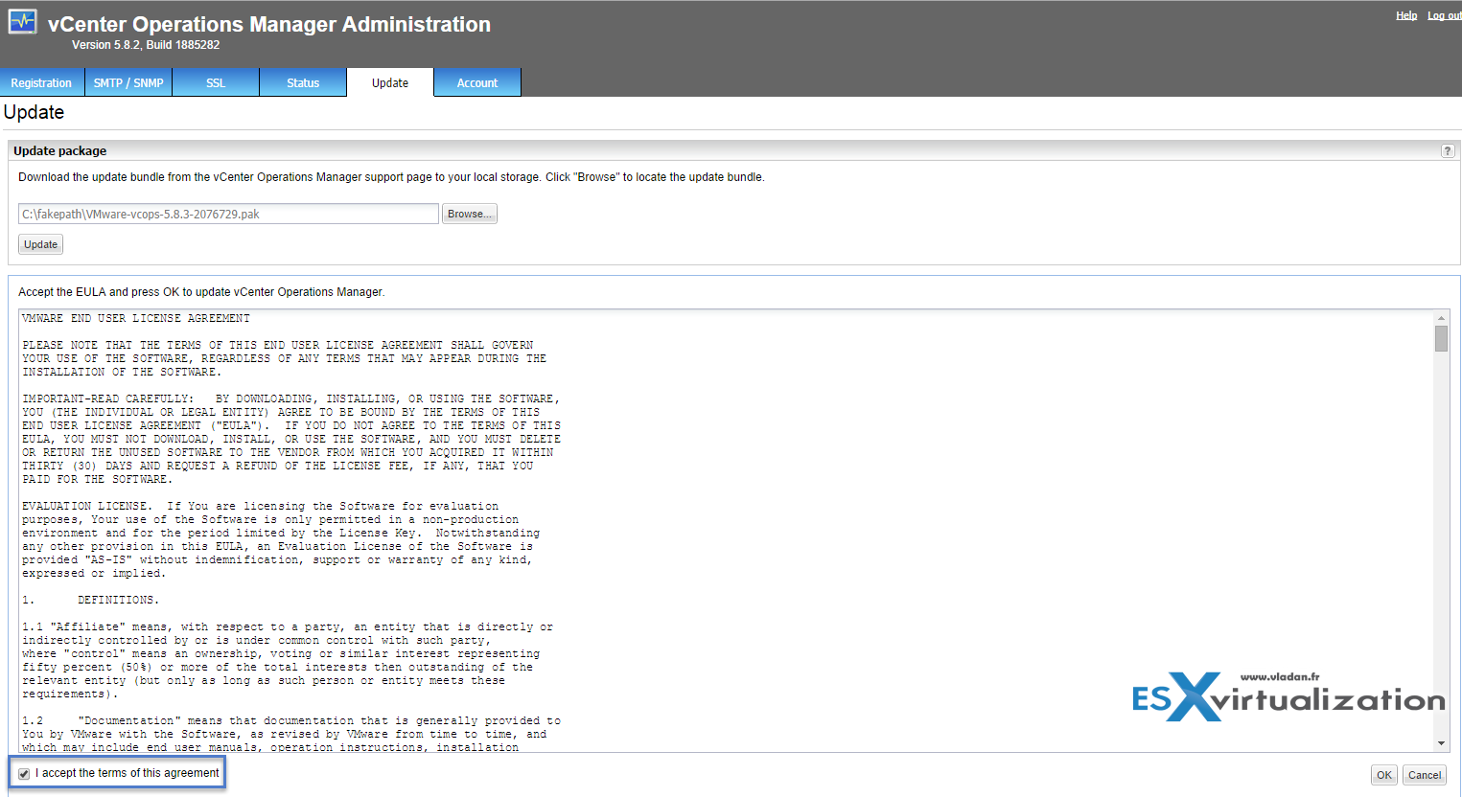
Task: Click the Log out link
Action: click(1445, 15)
